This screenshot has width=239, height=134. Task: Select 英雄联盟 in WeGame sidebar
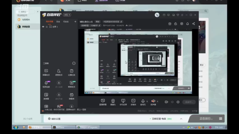[27, 27]
